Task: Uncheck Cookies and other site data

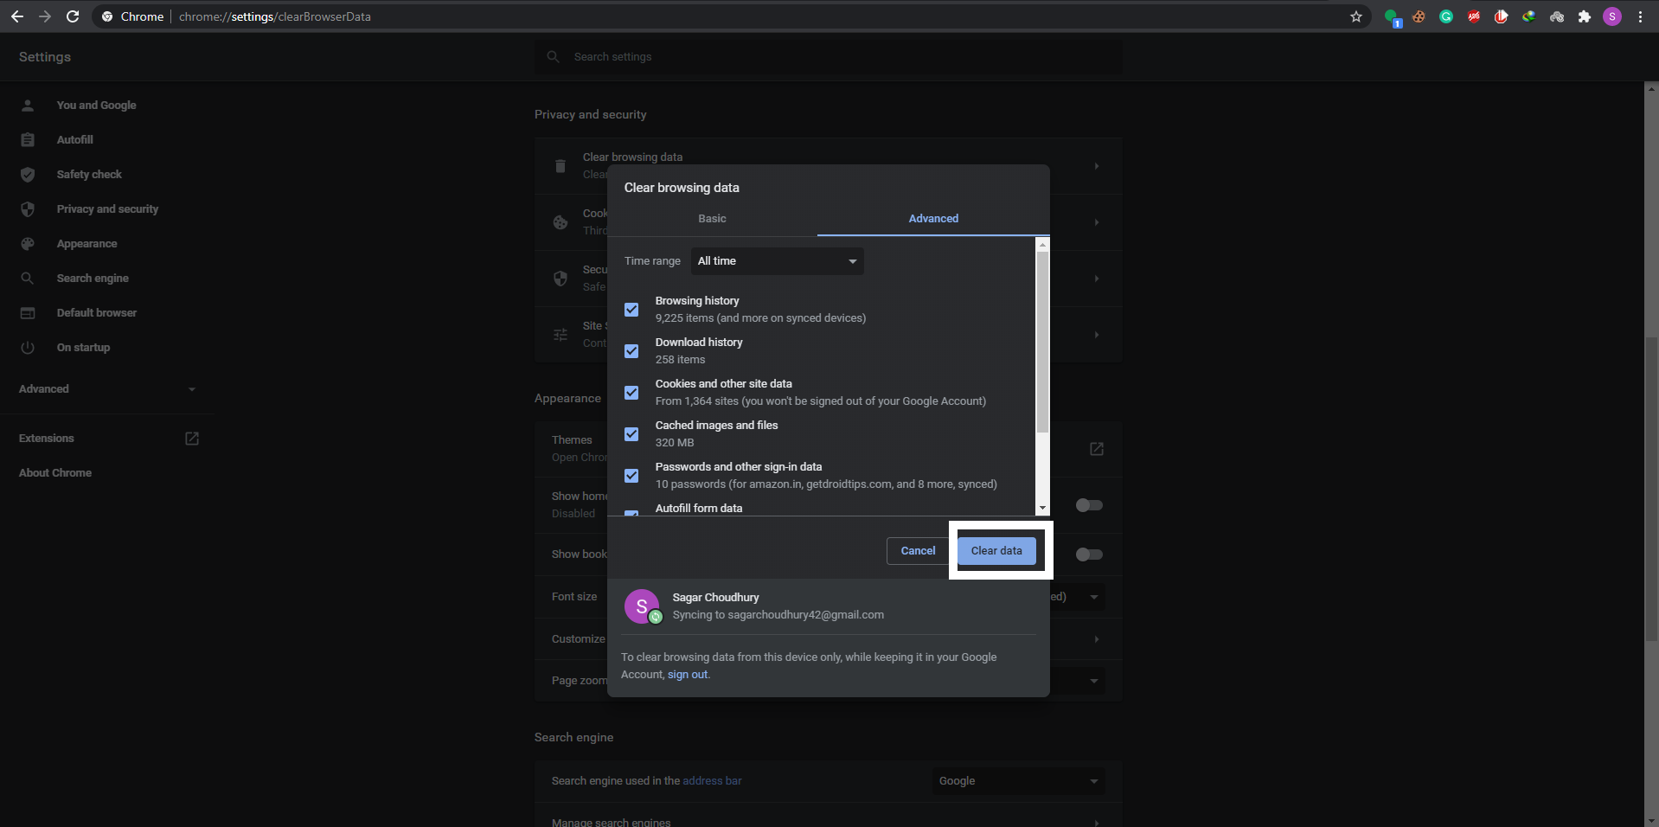Action: point(631,393)
